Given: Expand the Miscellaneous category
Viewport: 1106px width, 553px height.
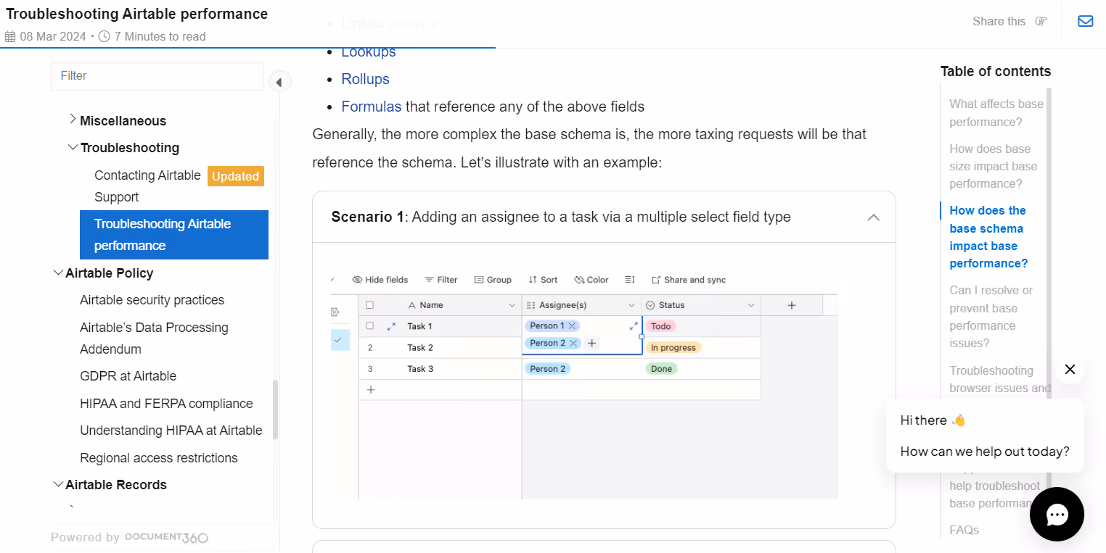Looking at the screenshot, I should tap(73, 118).
